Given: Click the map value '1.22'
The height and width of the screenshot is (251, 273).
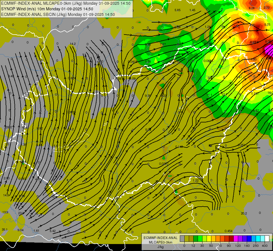Looking at the screenshot, I should point(196,180).
